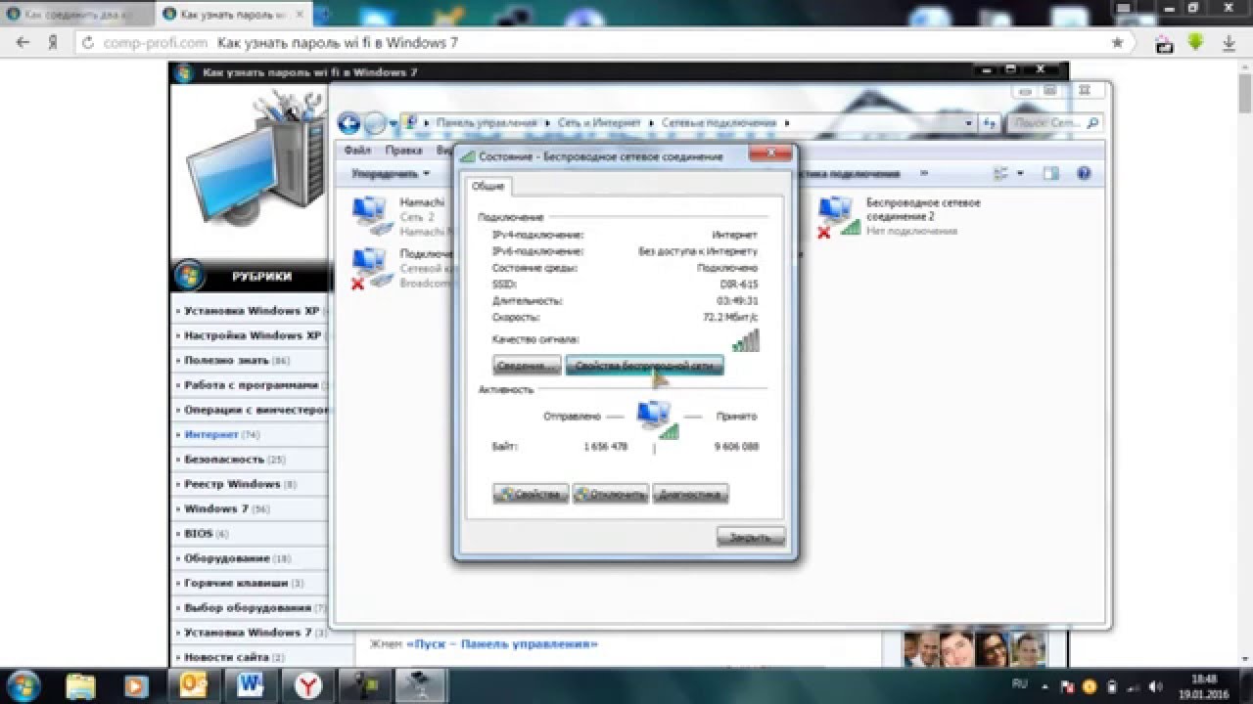The image size is (1253, 704).
Task: Open 'Горячие клавиши' category
Action: pyautogui.click(x=236, y=583)
